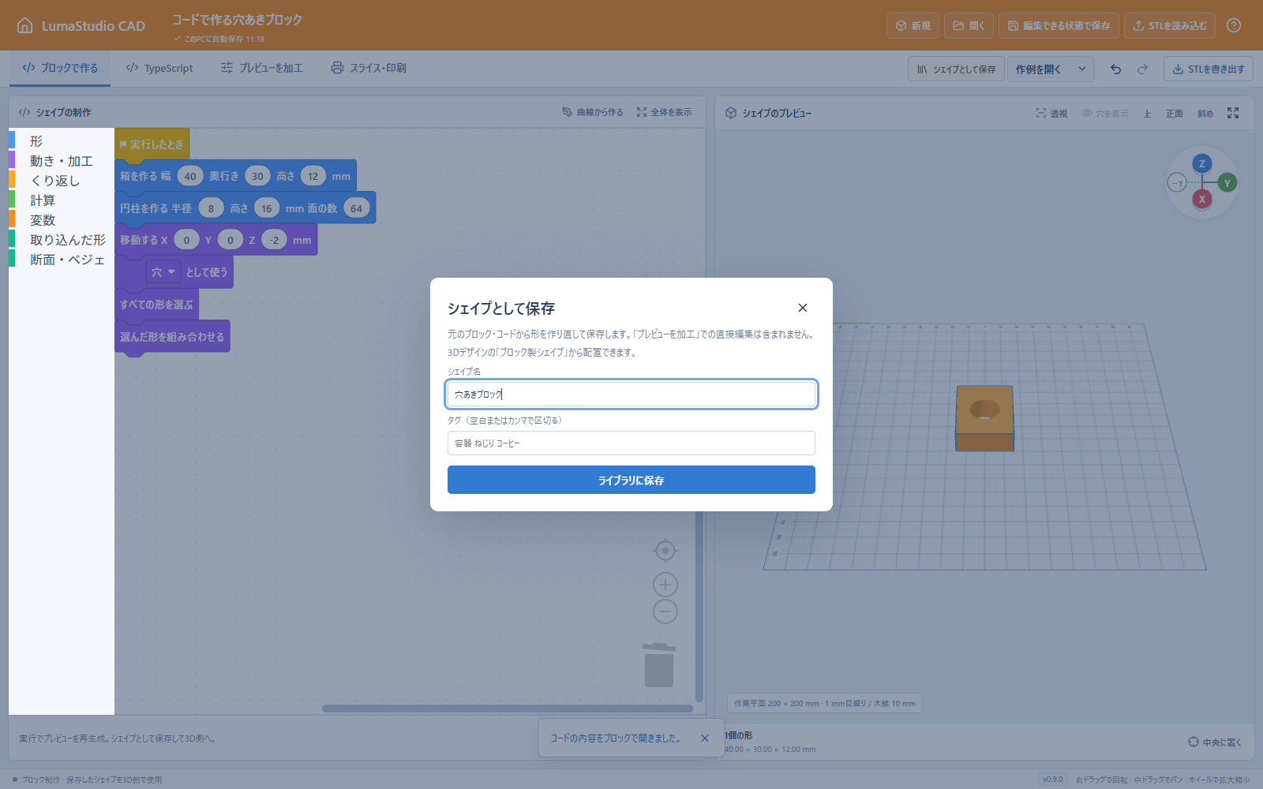This screenshot has height=789, width=1263.
Task: Click 全体を表示 in the panel header
Action: click(x=665, y=112)
